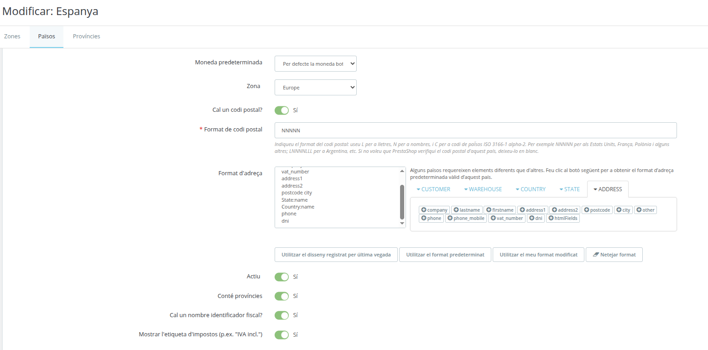Turn off 'Conté províncies' toggle
This screenshot has height=350, width=708.
coord(282,296)
